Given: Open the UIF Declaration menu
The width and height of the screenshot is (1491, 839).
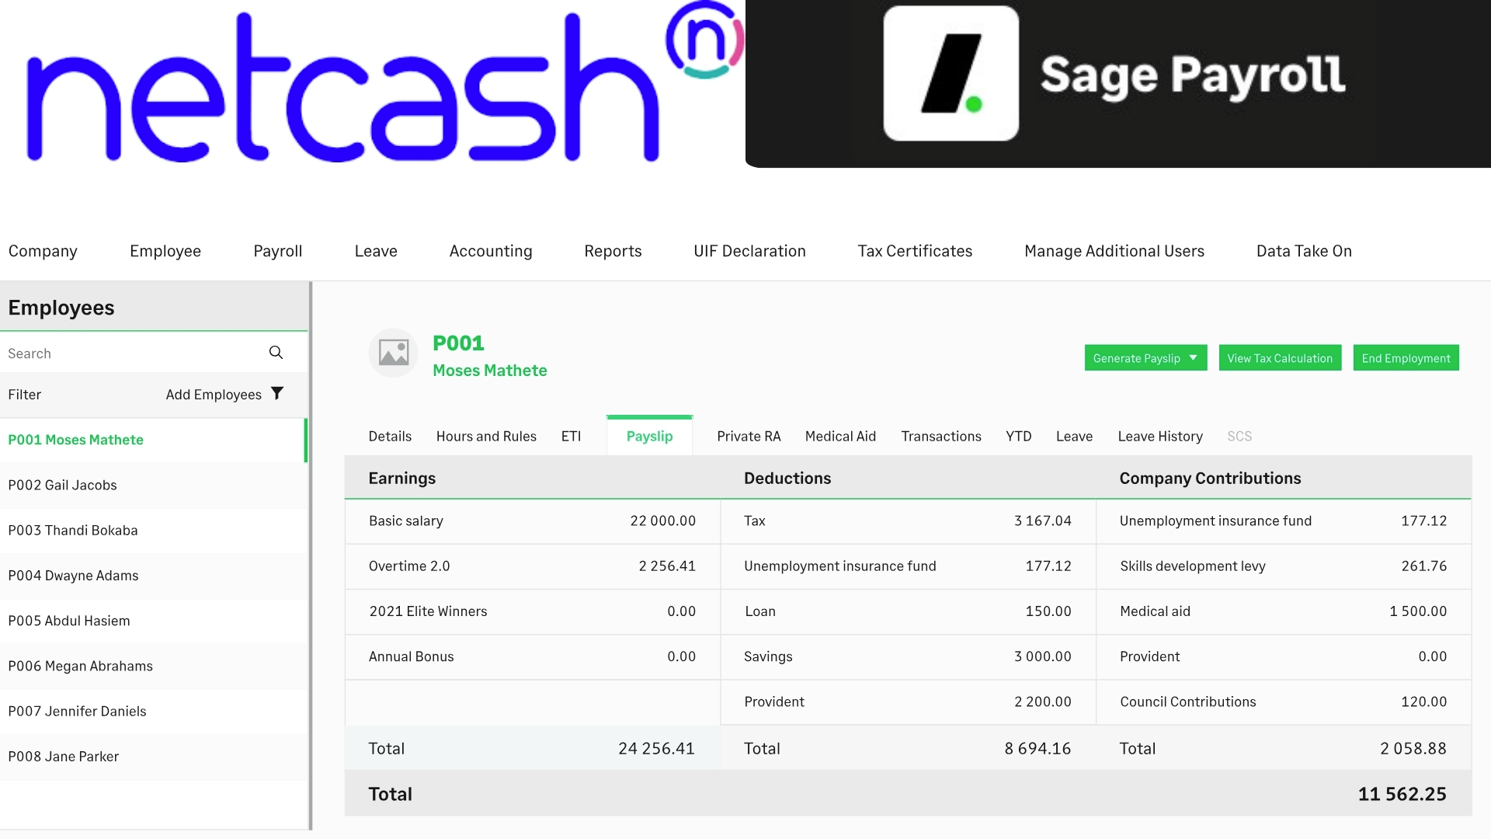Looking at the screenshot, I should [749, 250].
